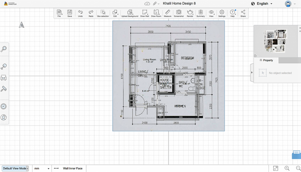Open the Render teapot tool
The height and width of the screenshot is (172, 301).
point(190,13)
